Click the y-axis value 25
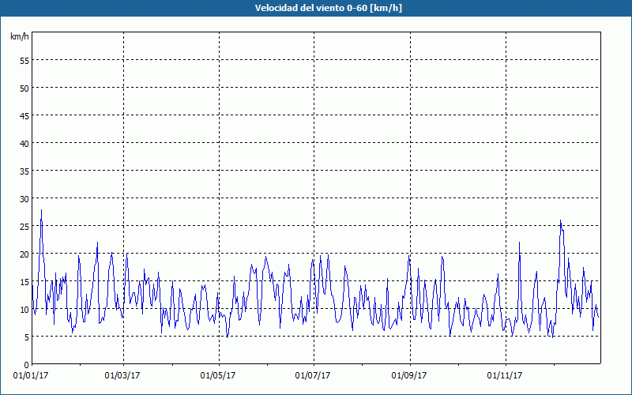The width and height of the screenshot is (632, 395). (x=24, y=227)
